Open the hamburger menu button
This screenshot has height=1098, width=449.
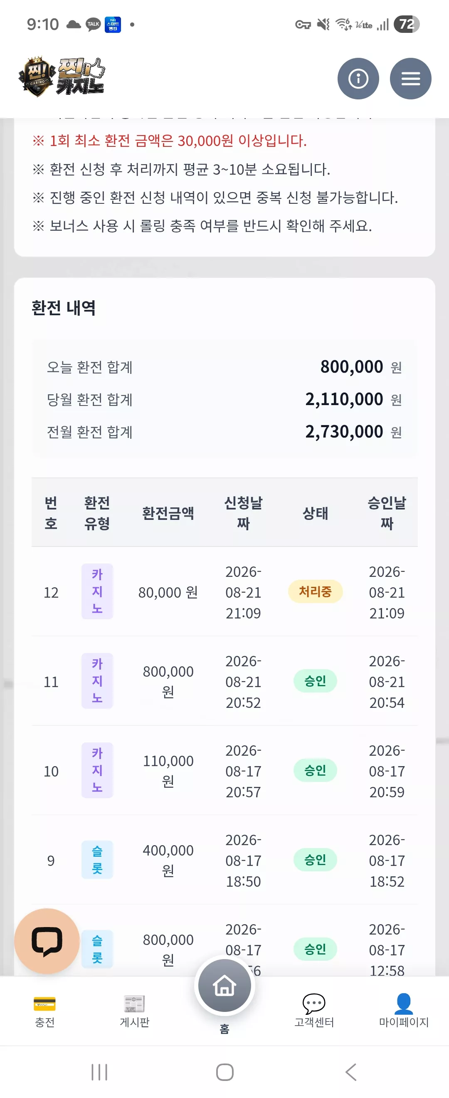[x=411, y=79]
